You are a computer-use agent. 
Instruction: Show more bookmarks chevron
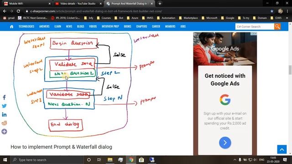pos(287,18)
